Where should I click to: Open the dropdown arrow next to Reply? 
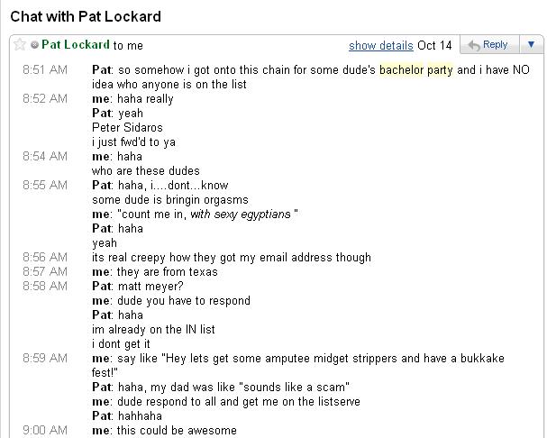click(531, 44)
